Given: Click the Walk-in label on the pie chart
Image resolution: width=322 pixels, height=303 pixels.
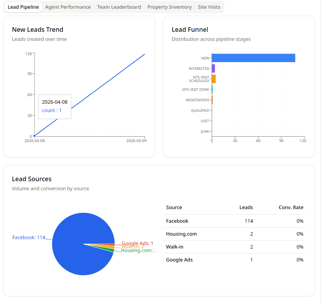Looking at the screenshot, I should pos(133,246).
